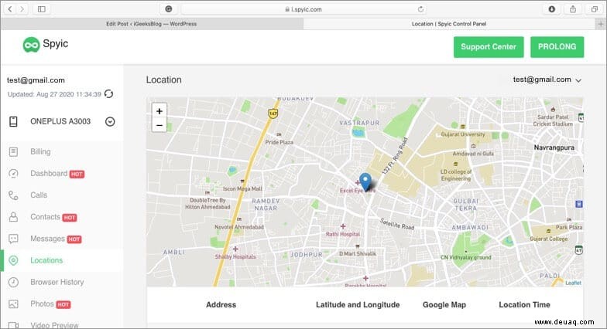This screenshot has height=329, width=607.
Task: Click the Safari address bar
Action: click(303, 9)
